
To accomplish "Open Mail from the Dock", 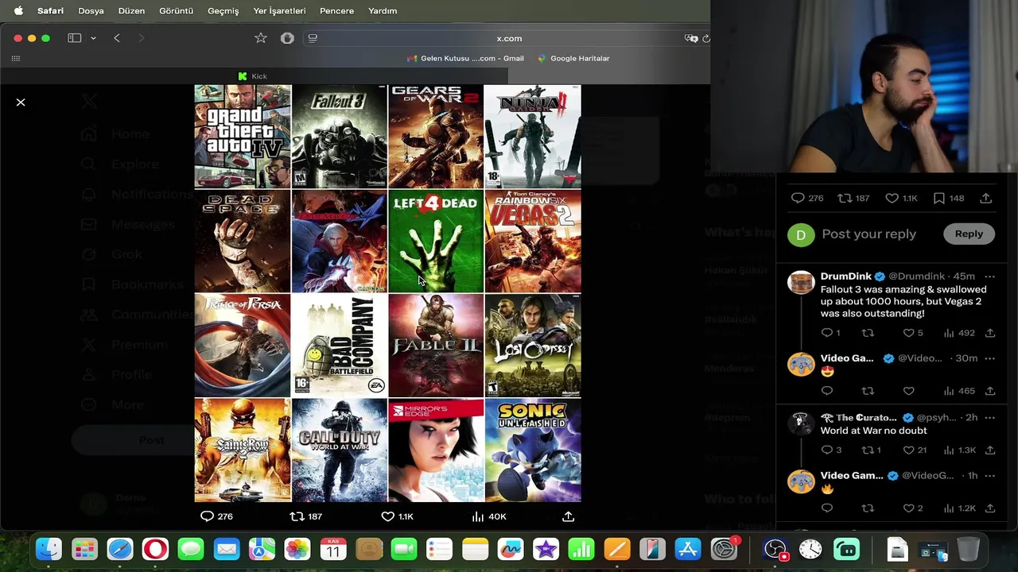I will pyautogui.click(x=227, y=549).
